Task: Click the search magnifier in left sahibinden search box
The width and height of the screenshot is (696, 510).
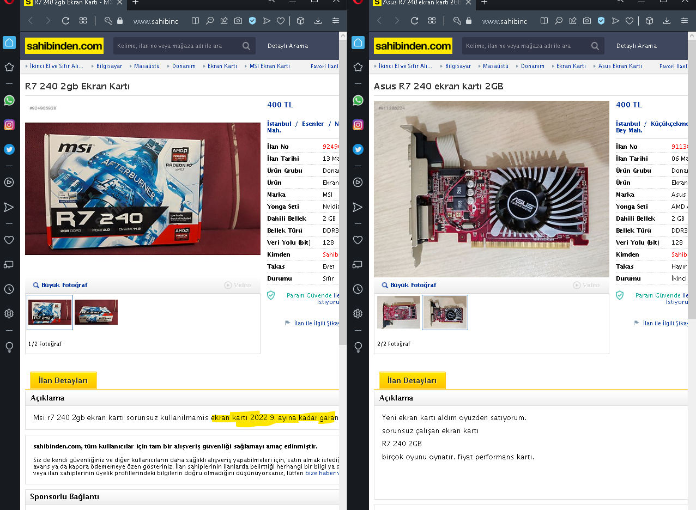Action: (246, 46)
